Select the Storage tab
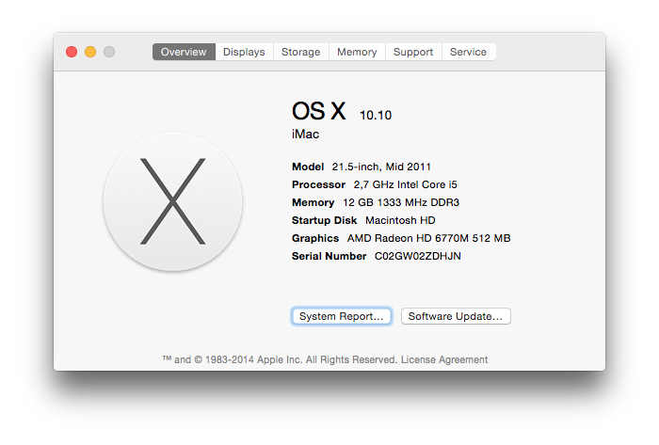Screen dimensions: 659x445 [x=301, y=52]
